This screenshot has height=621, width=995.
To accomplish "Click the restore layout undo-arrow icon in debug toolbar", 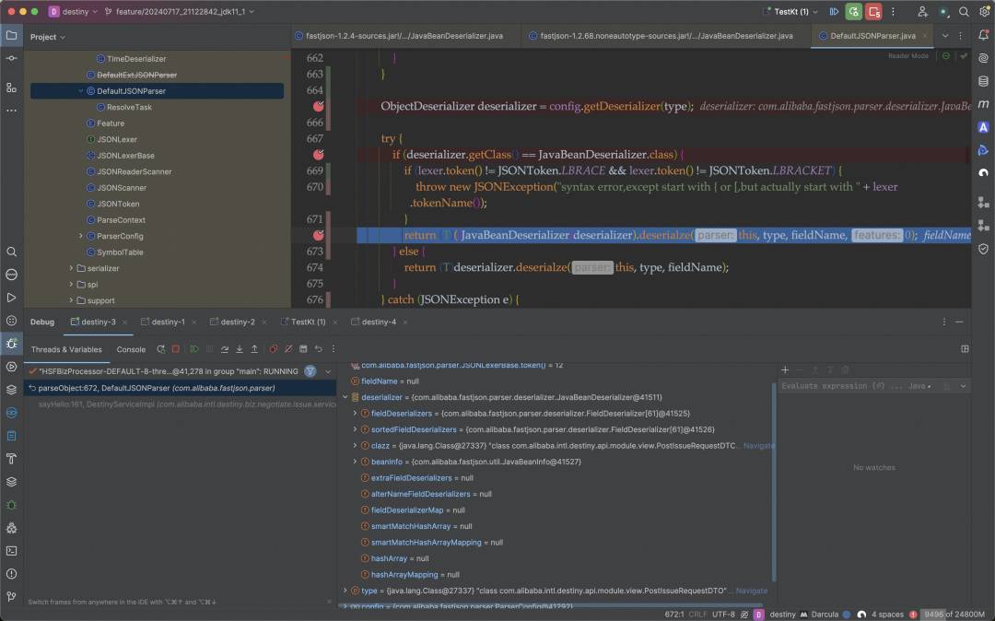I will point(319,349).
